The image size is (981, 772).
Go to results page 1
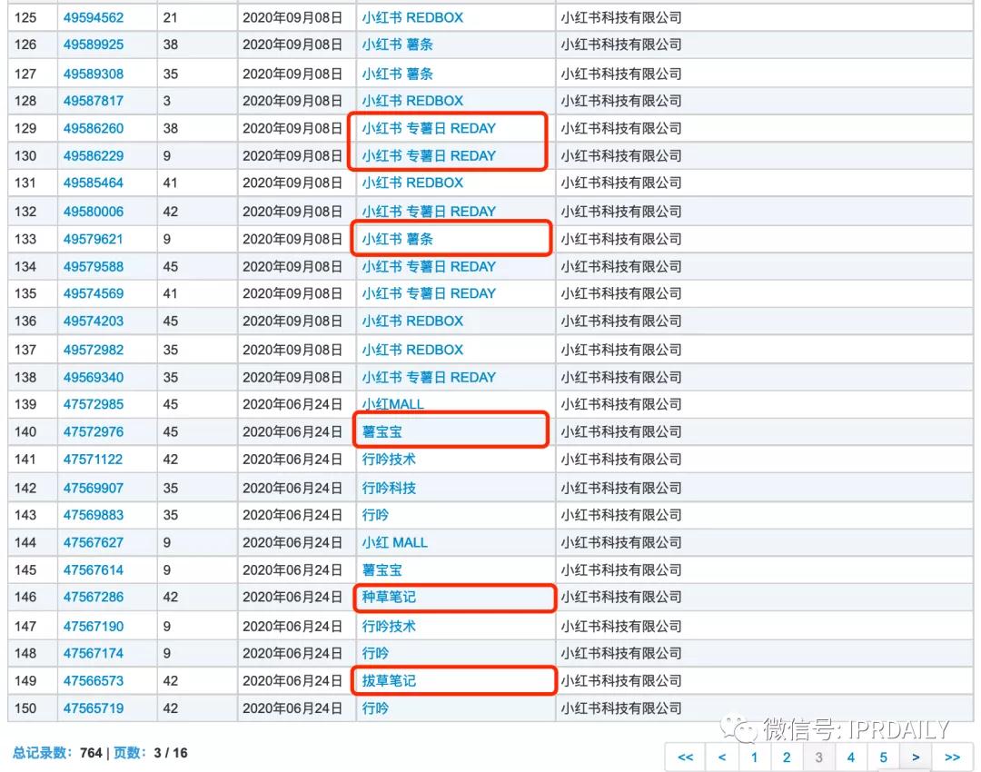click(754, 757)
